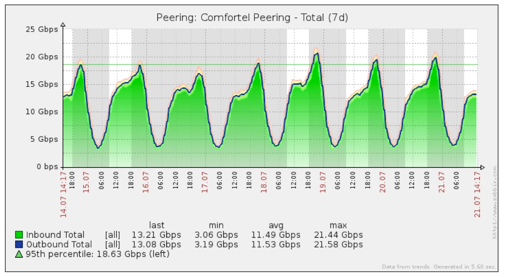Click the '14.07 14:17' start time label
Screen dimensions: 505x277
coord(63,194)
